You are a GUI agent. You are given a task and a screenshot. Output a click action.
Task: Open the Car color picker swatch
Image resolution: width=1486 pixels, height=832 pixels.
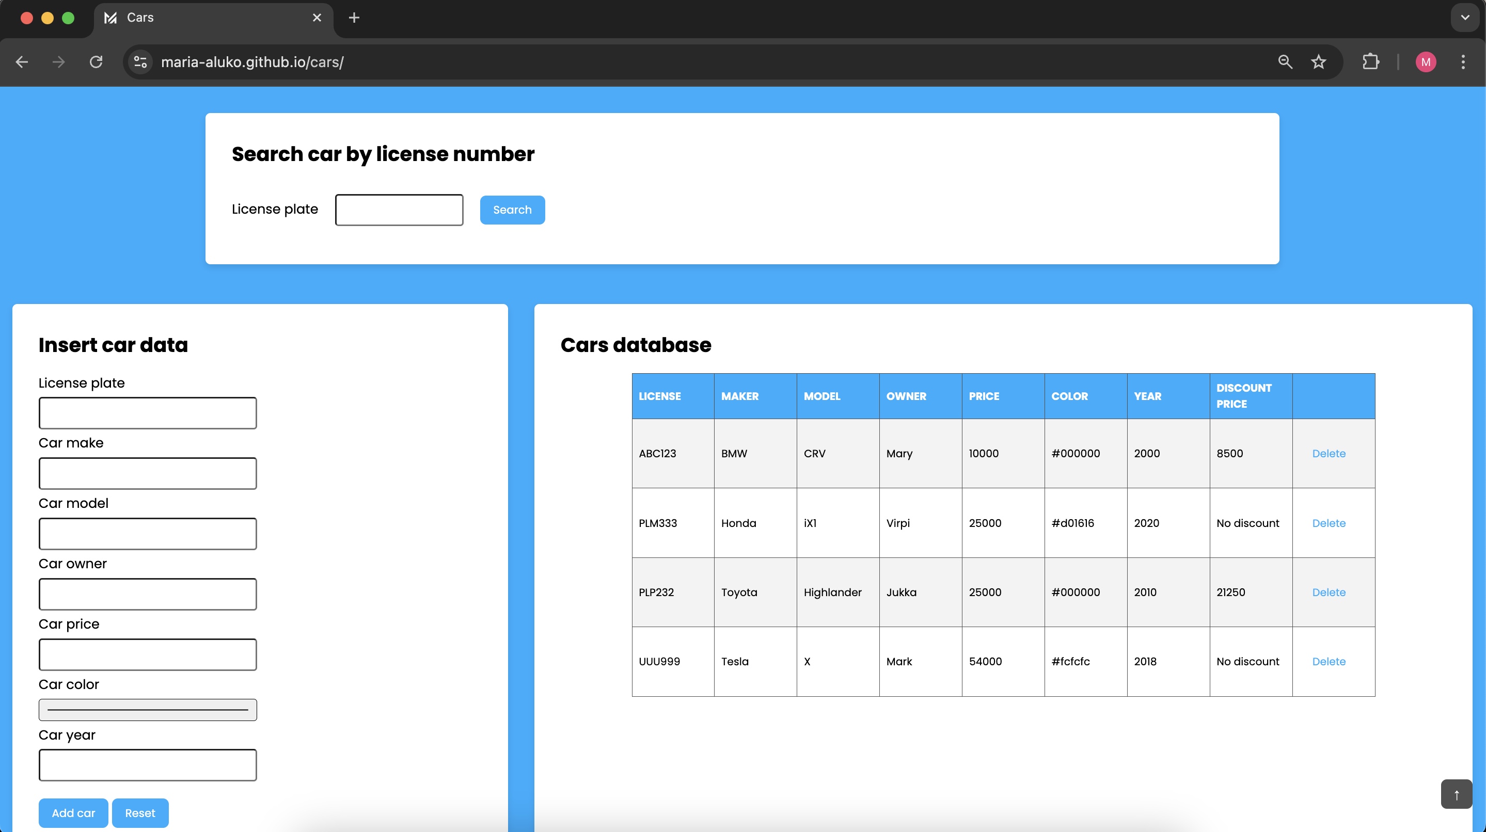[x=148, y=710]
